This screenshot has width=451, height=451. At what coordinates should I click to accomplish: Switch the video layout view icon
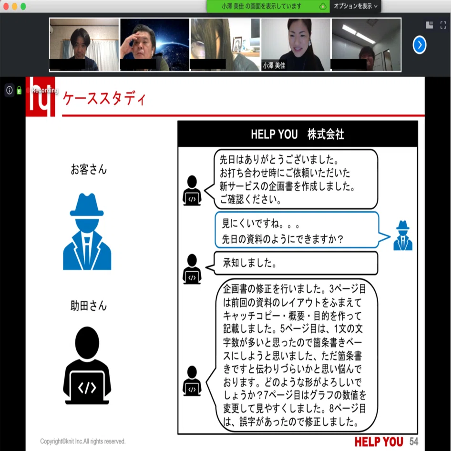click(x=430, y=25)
